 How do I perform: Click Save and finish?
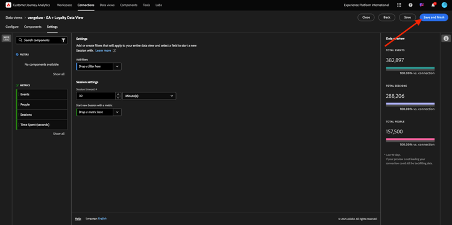pos(434,17)
